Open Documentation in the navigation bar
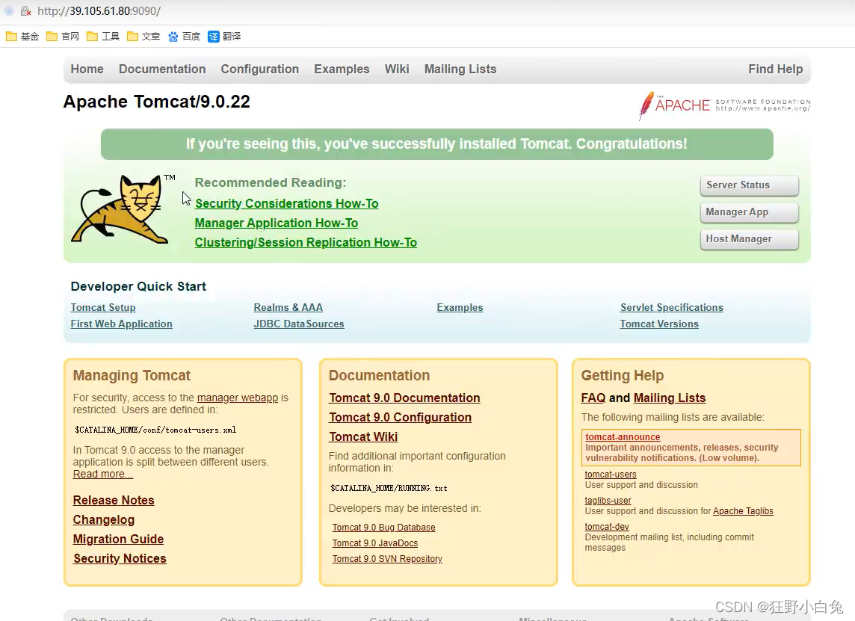This screenshot has width=855, height=621. tap(162, 69)
